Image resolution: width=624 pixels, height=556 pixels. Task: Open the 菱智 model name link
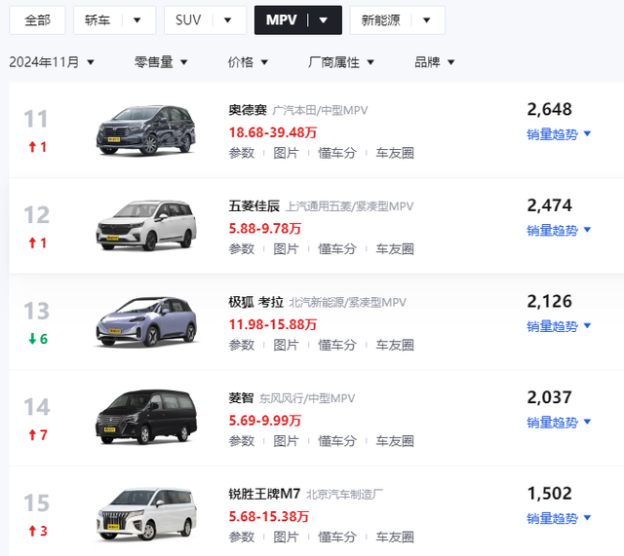[241, 398]
